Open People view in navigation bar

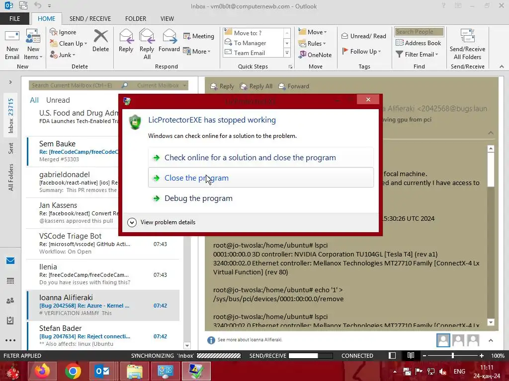point(10,301)
